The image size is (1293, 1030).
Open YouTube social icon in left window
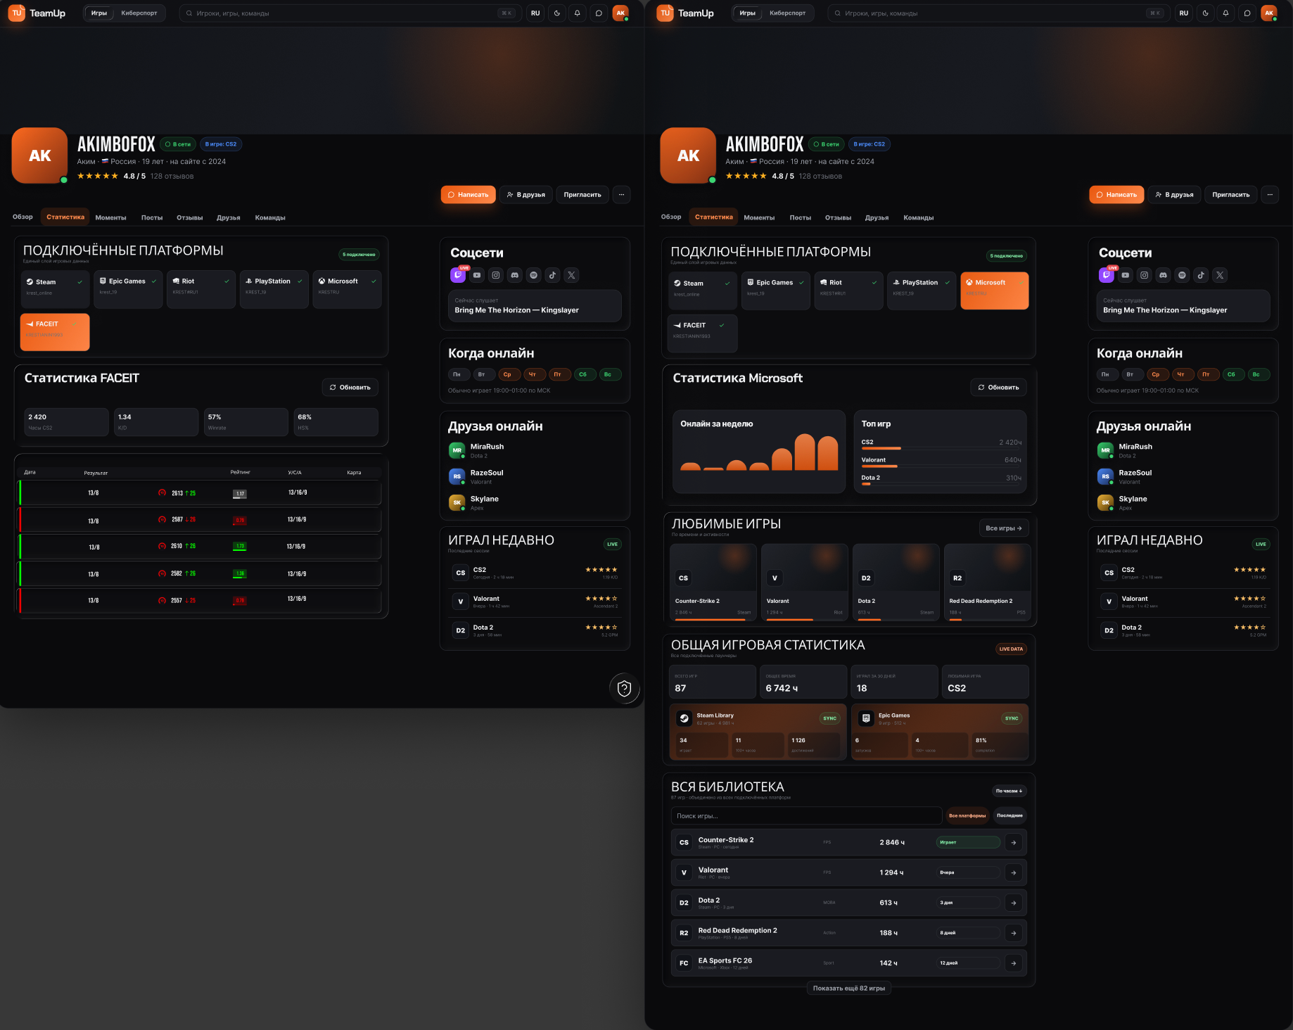(477, 275)
